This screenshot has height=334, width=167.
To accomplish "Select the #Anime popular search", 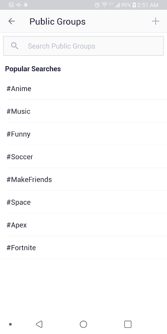I will pyautogui.click(x=83, y=88).
